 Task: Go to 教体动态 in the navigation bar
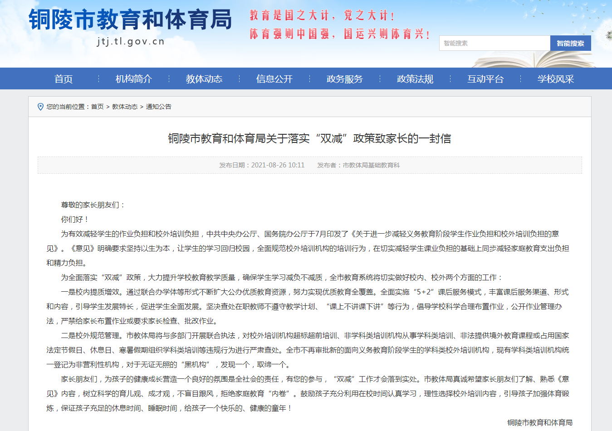tap(204, 79)
